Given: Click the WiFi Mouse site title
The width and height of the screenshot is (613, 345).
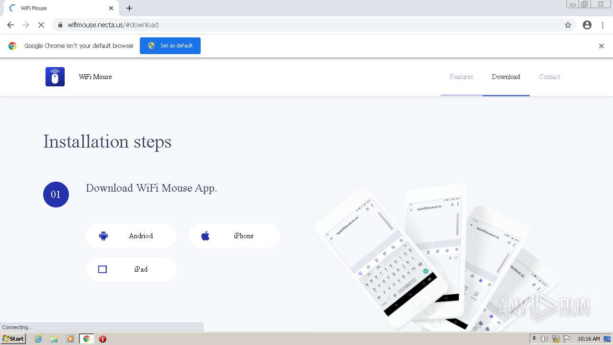Looking at the screenshot, I should (x=95, y=77).
